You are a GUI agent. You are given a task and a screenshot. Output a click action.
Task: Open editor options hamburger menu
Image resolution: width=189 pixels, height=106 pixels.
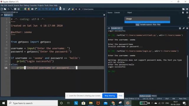104,15
